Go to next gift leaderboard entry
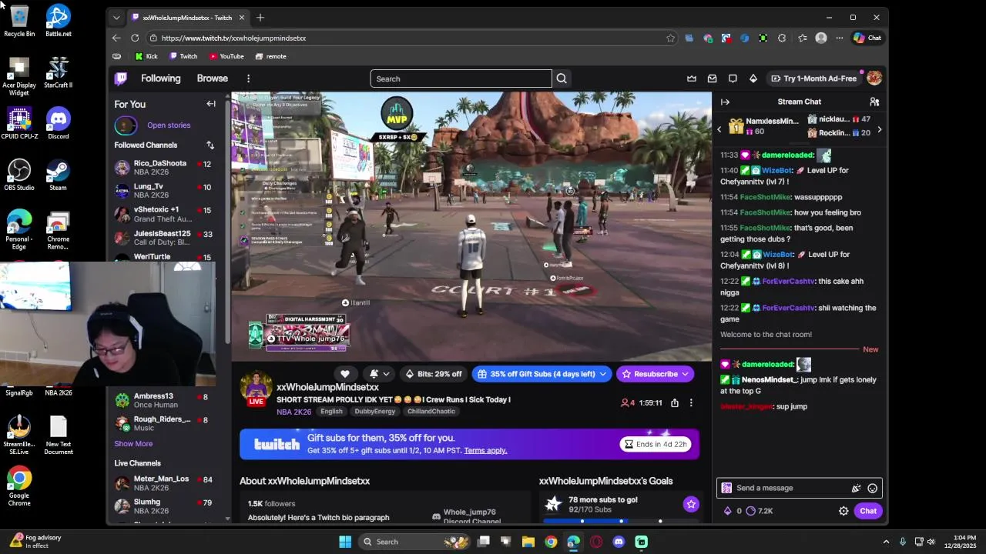Screen dimensions: 986x554 pyautogui.click(x=879, y=130)
